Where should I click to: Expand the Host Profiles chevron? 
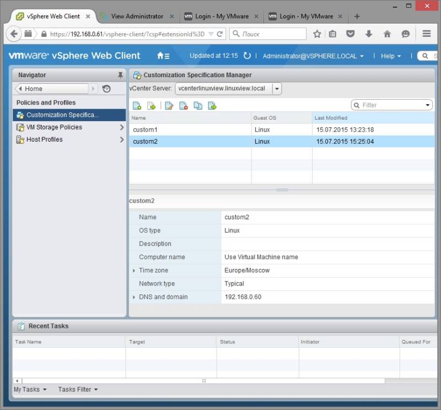click(x=121, y=139)
